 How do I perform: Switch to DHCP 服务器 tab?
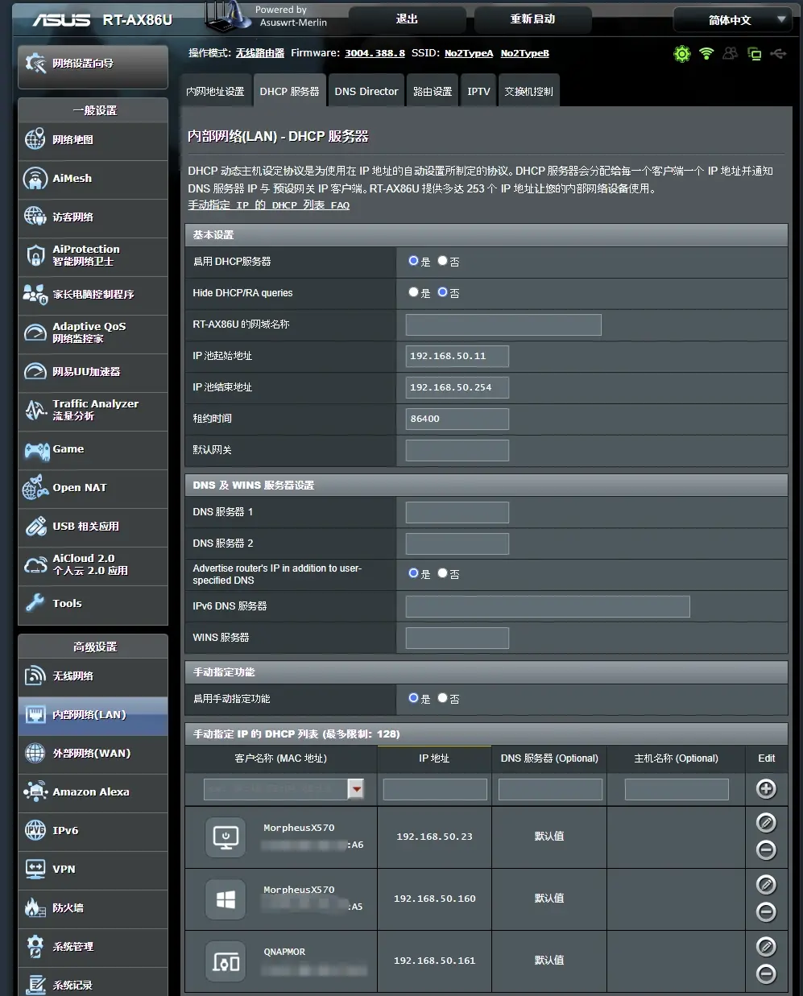point(289,91)
